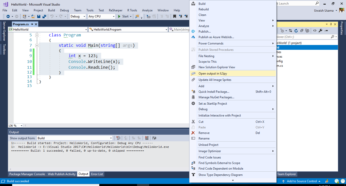The width and height of the screenshot is (346, 186).
Task: Click the Save All icon in the toolbar
Action: click(44, 16)
